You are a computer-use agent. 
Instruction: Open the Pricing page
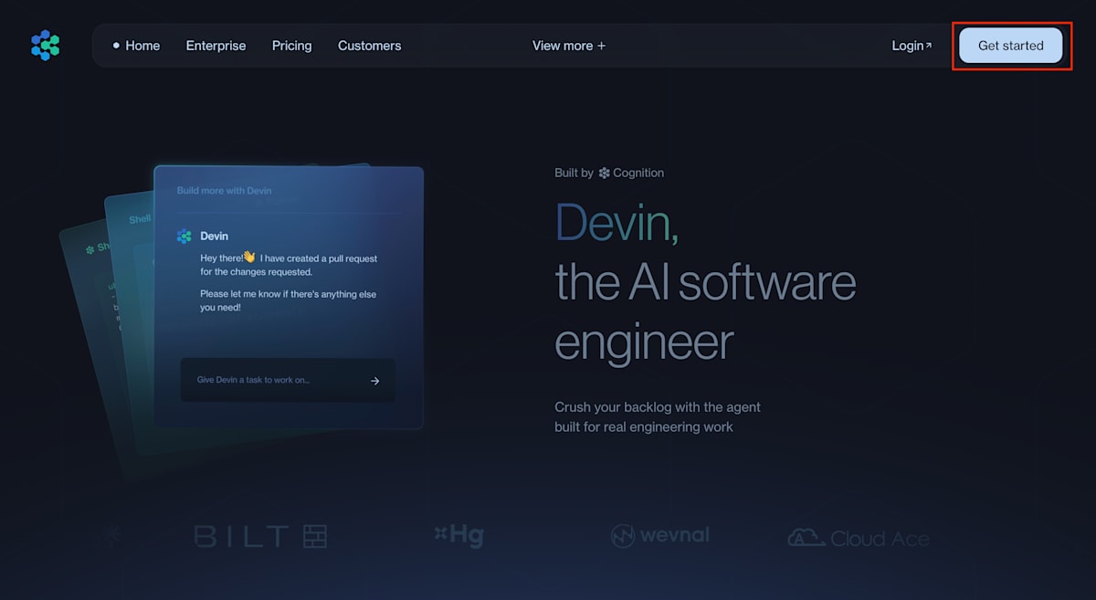(x=291, y=46)
